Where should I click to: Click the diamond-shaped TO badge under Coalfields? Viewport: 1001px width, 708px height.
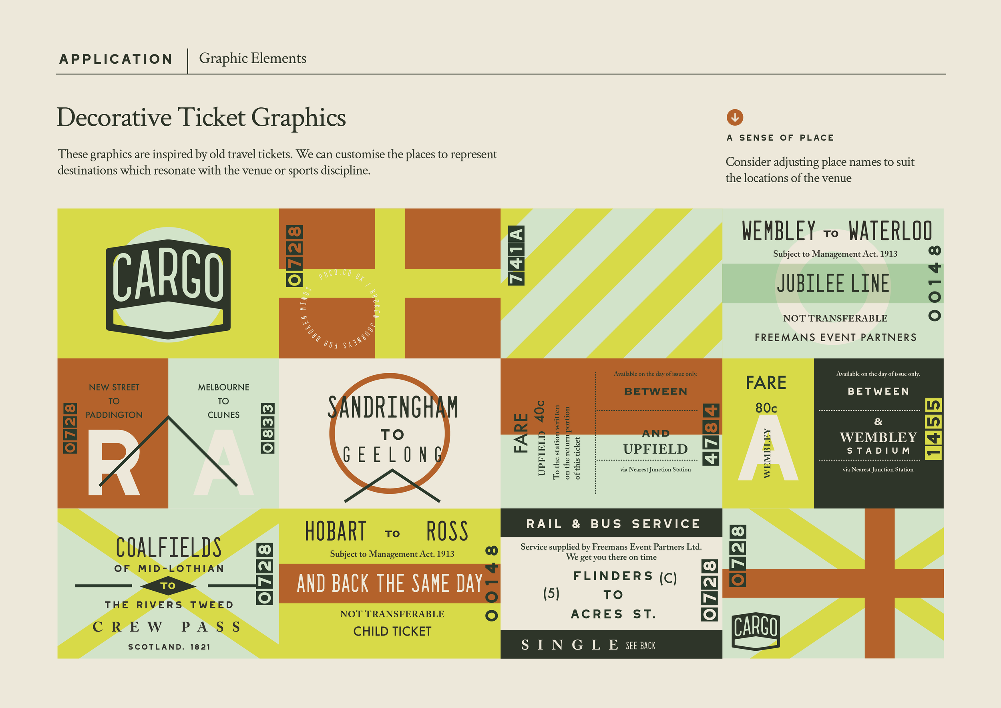click(x=168, y=585)
